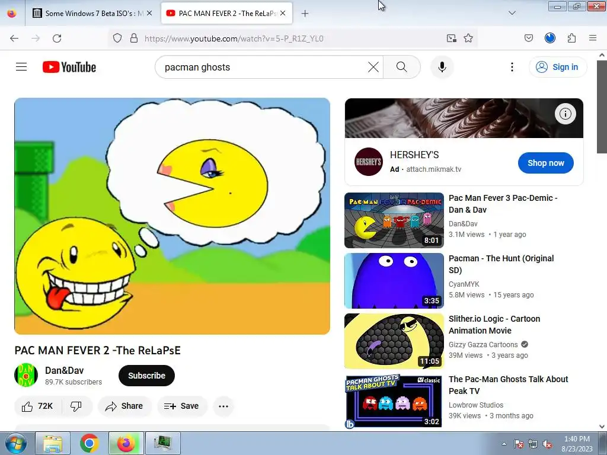This screenshot has height=455, width=607.
Task: Open the Extensions puzzle icon
Action: pyautogui.click(x=571, y=38)
